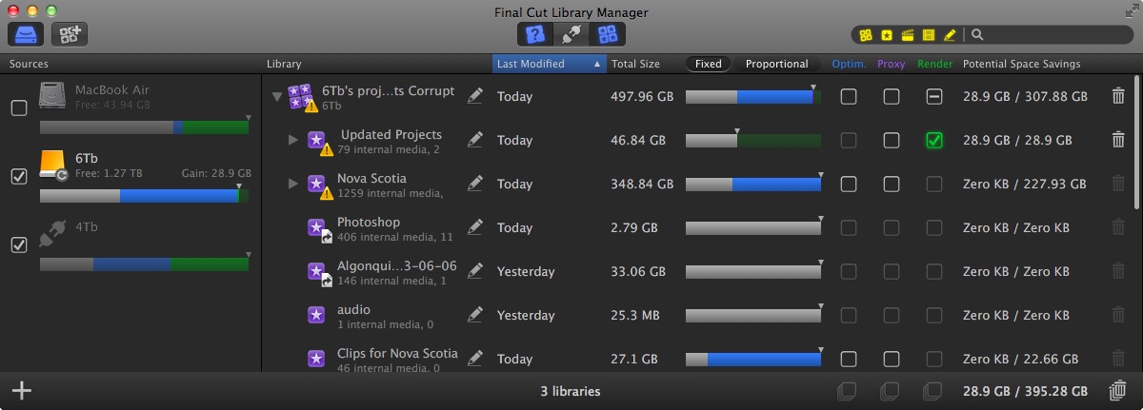Click the 497.96 GB total size value
Screen dimensions: 1143x410
642,96
